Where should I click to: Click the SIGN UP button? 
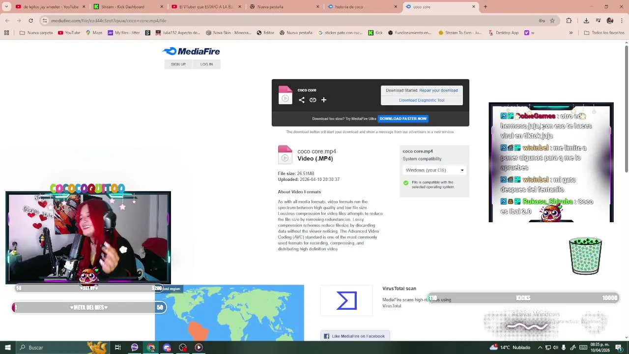pyautogui.click(x=178, y=64)
